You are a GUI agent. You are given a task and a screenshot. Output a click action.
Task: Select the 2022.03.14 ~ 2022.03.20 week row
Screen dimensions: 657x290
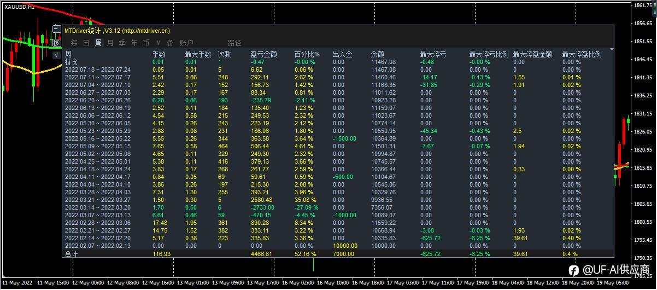[337, 208]
